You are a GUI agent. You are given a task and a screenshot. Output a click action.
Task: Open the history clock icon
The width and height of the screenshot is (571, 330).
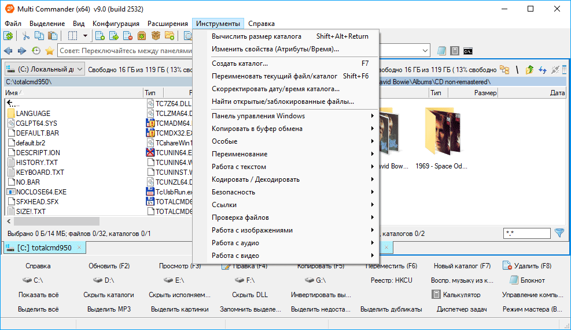tap(36, 51)
